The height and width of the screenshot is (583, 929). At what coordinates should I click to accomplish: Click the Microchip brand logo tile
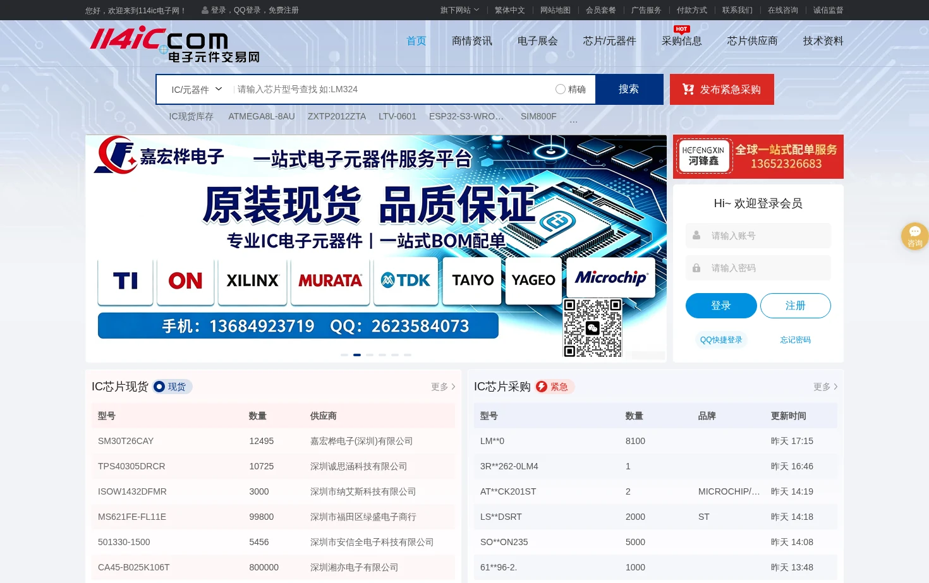point(611,277)
